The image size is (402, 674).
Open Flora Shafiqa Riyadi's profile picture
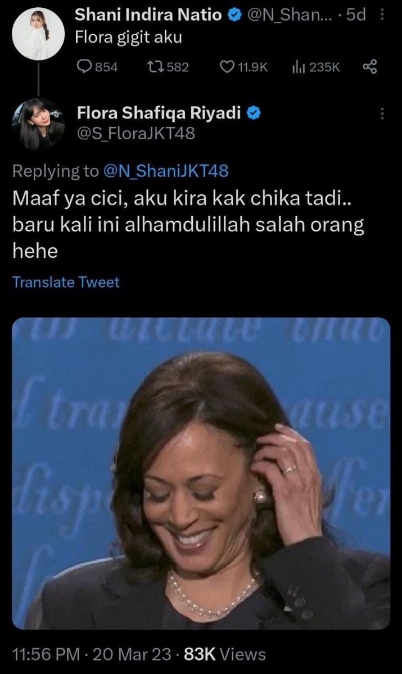tap(38, 124)
